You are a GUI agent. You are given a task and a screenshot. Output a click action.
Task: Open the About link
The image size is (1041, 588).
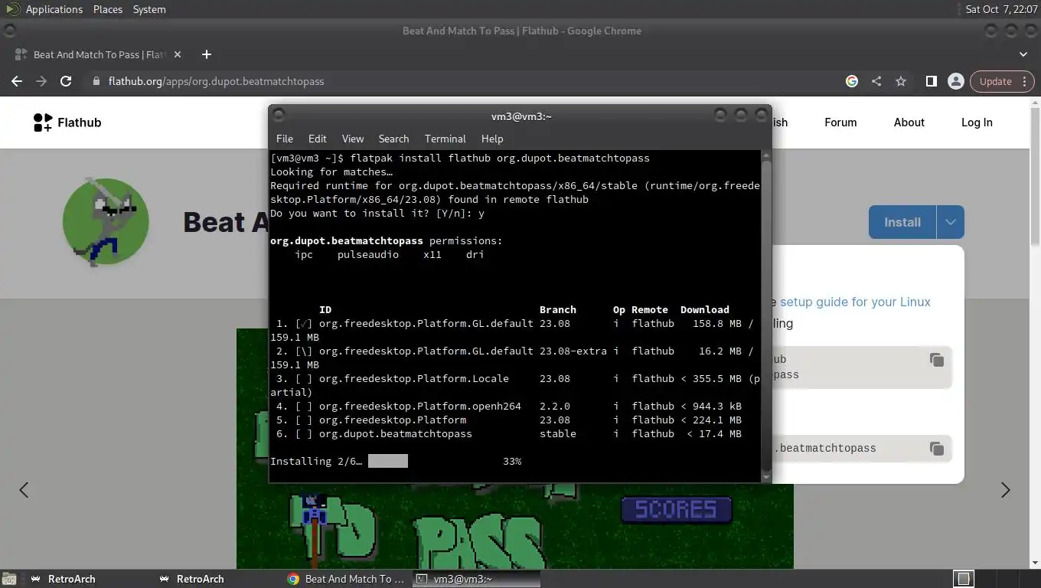click(x=909, y=122)
